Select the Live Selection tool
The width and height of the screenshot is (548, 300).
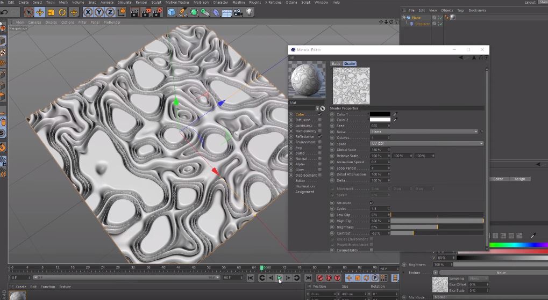pyautogui.click(x=29, y=12)
